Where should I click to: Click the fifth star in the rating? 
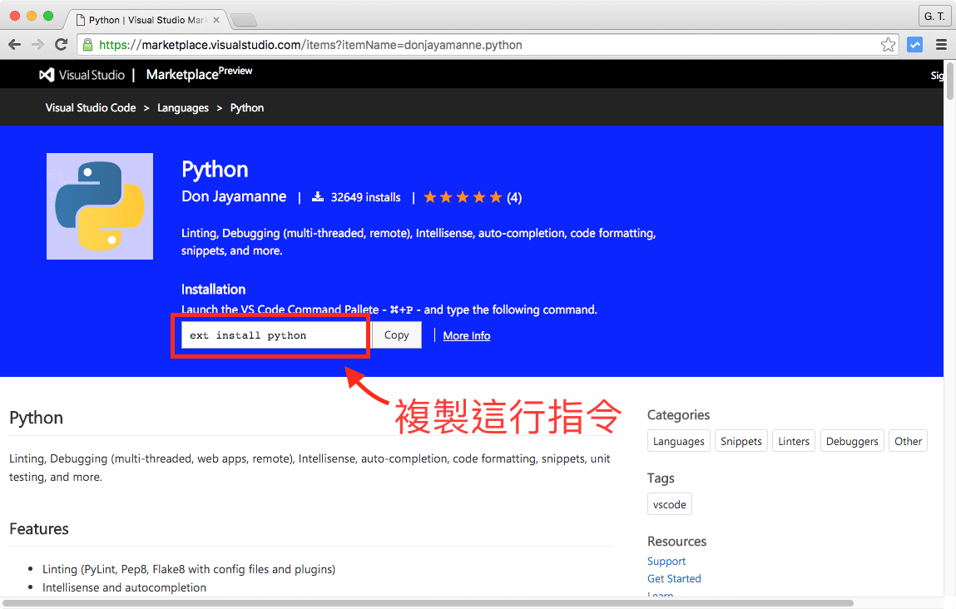pos(496,196)
